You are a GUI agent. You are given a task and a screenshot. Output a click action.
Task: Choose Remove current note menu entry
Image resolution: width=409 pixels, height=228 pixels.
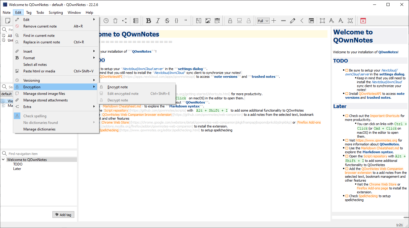(x=56, y=26)
